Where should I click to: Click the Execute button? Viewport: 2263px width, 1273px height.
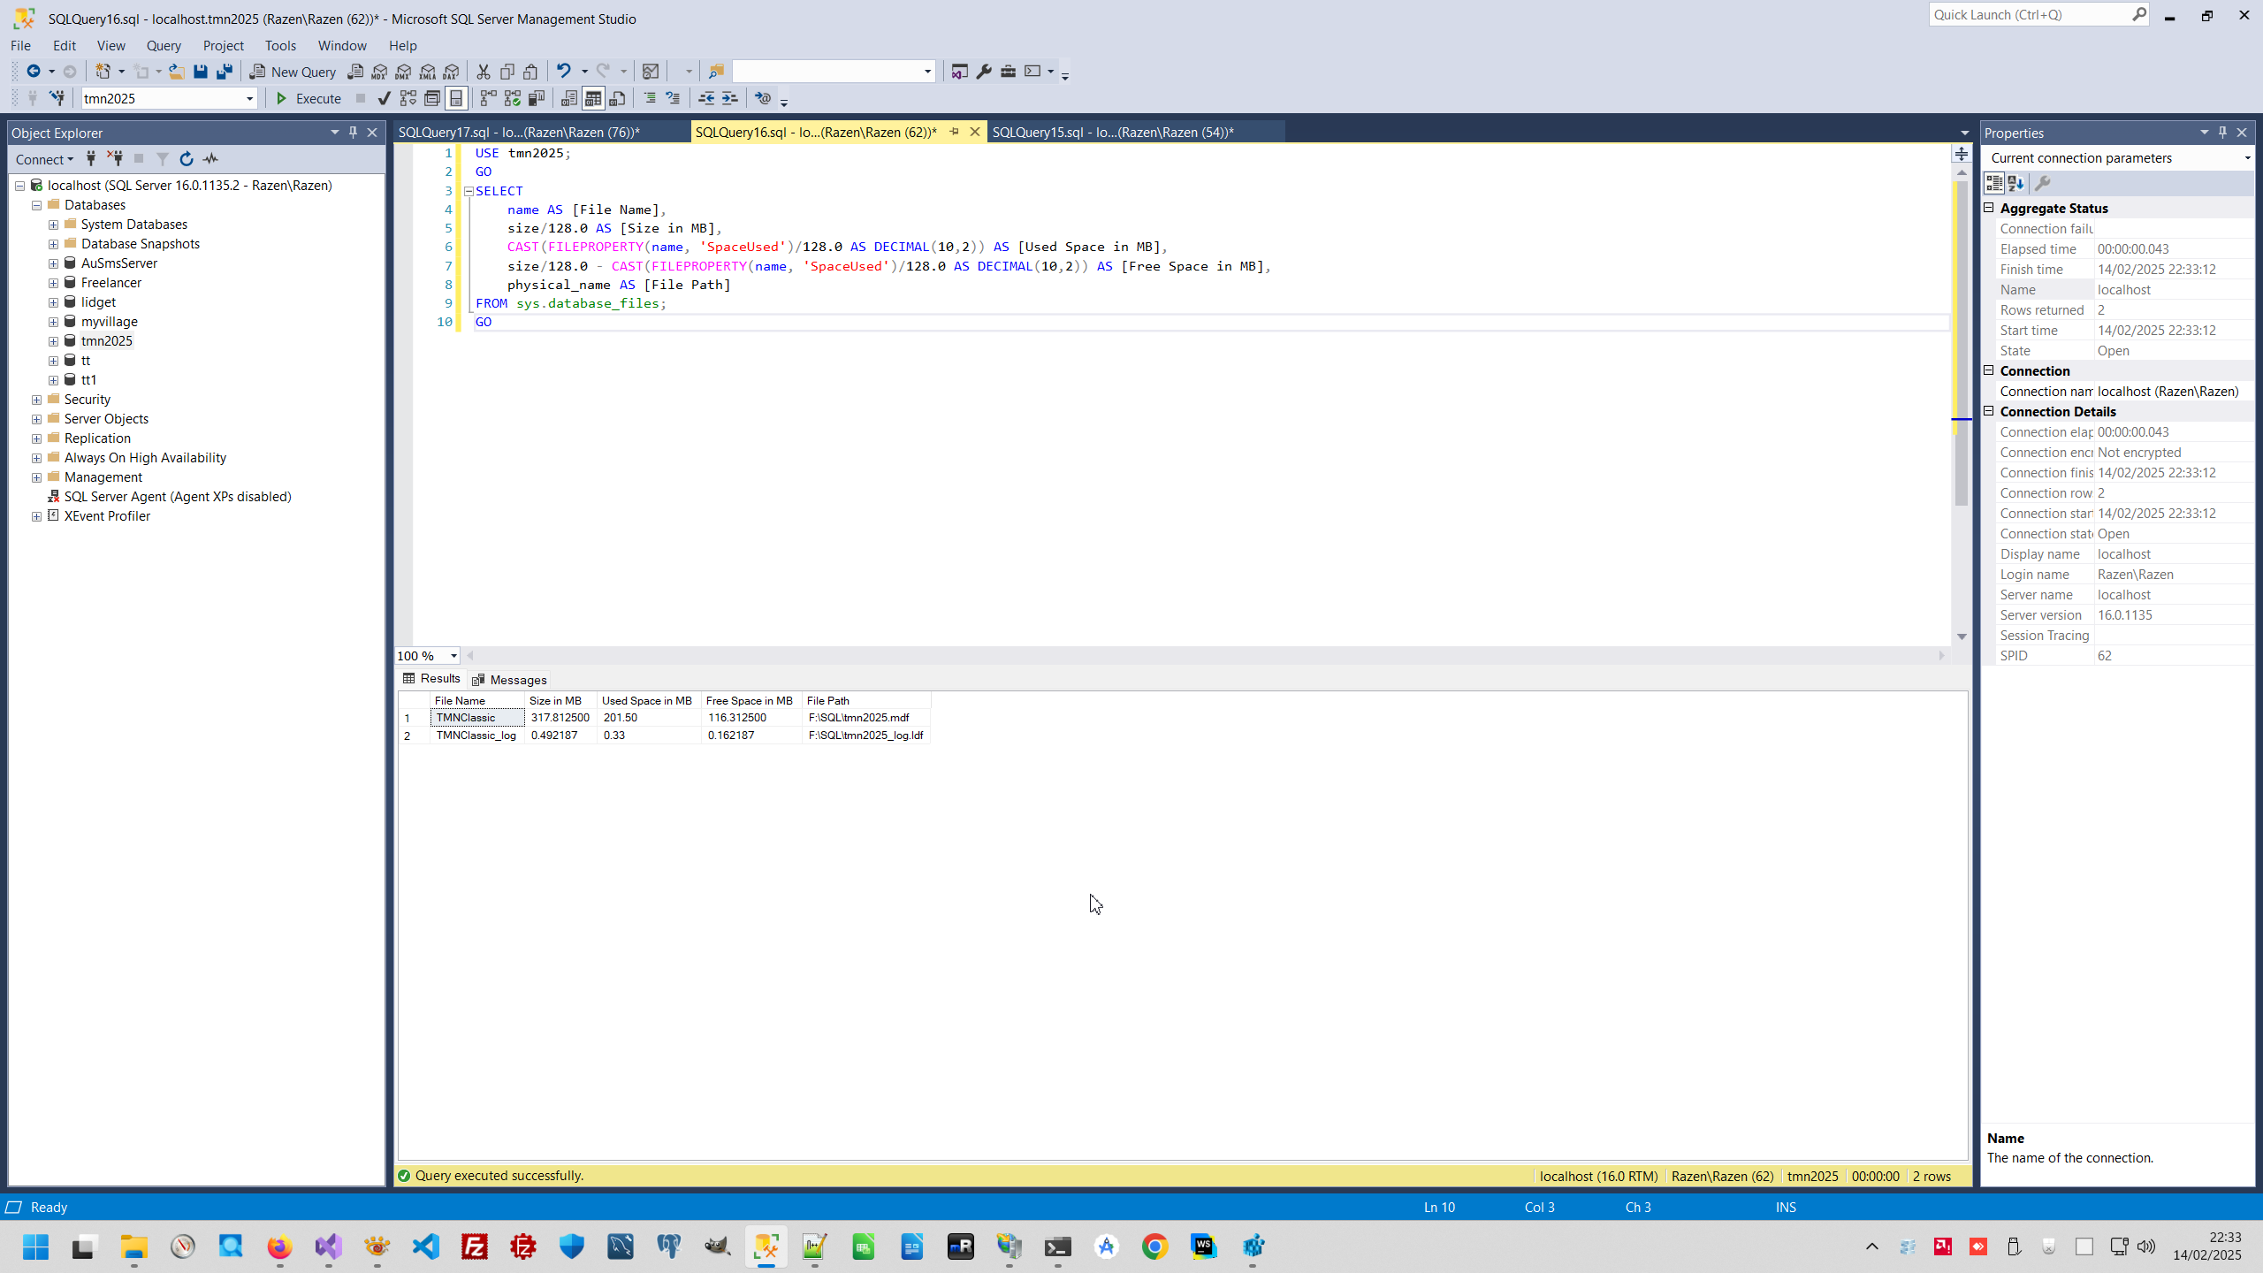[x=308, y=98]
